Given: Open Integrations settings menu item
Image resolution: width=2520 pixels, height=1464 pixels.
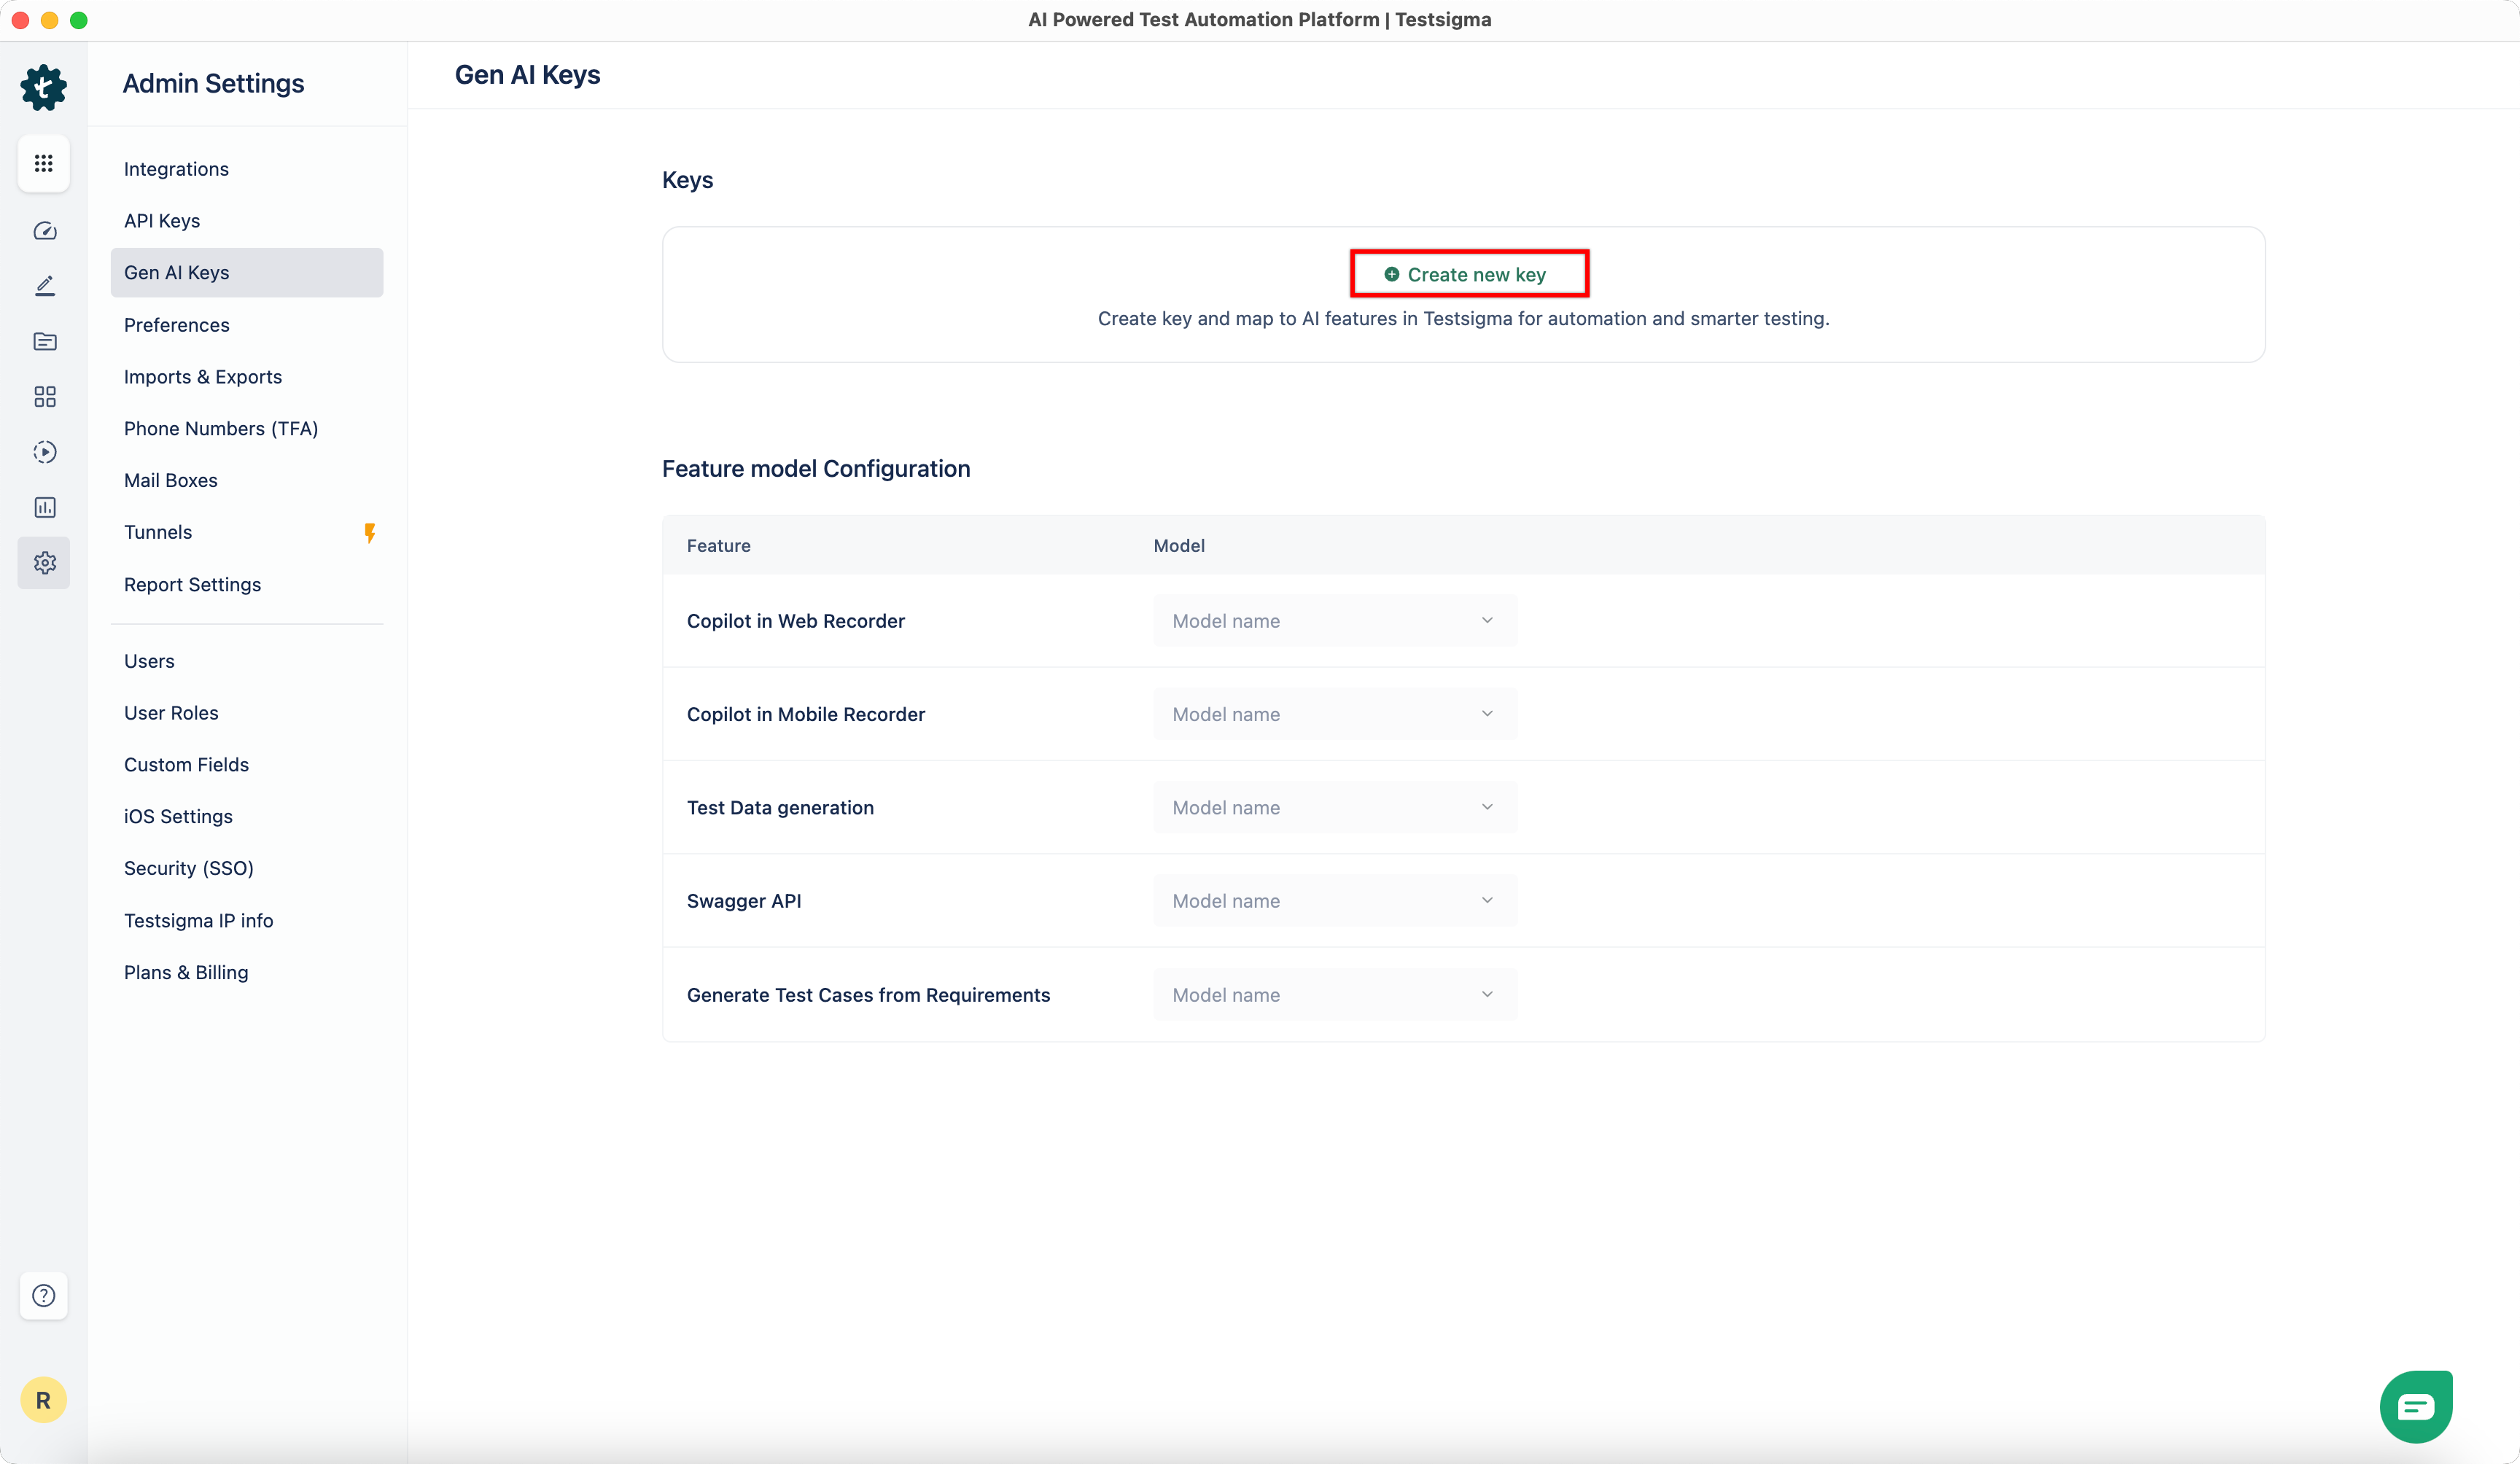Looking at the screenshot, I should (x=176, y=169).
